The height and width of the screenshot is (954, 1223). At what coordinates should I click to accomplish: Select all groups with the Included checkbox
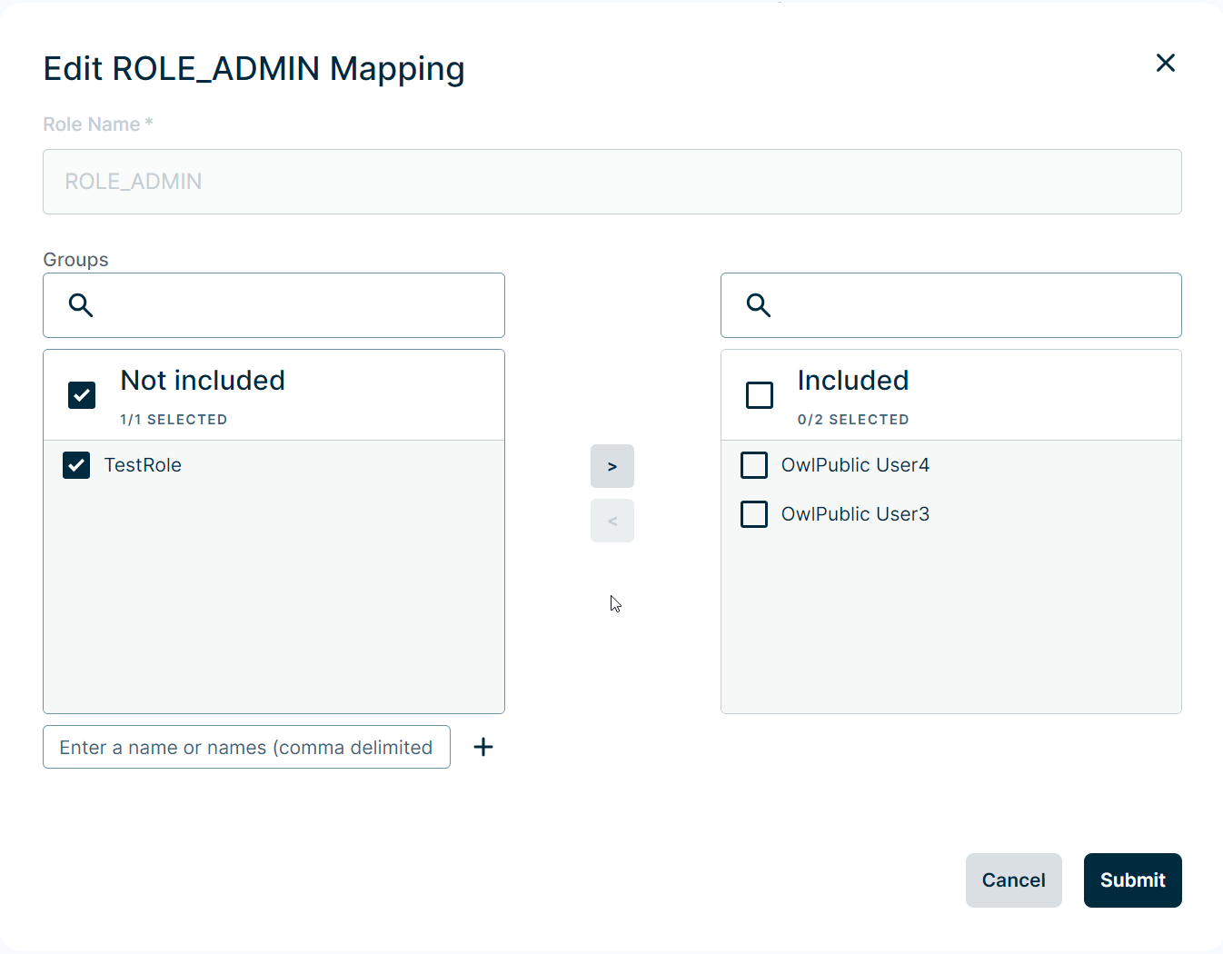click(760, 395)
